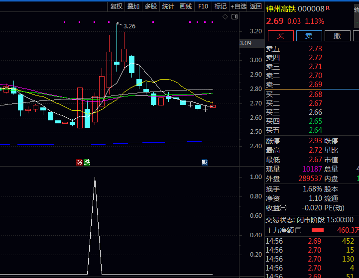This screenshot has height=278, width=359.
Task: Click the red 买 buy button
Action: coord(281,36)
